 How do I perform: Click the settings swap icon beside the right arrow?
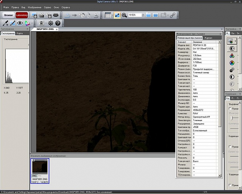click(x=82, y=15)
